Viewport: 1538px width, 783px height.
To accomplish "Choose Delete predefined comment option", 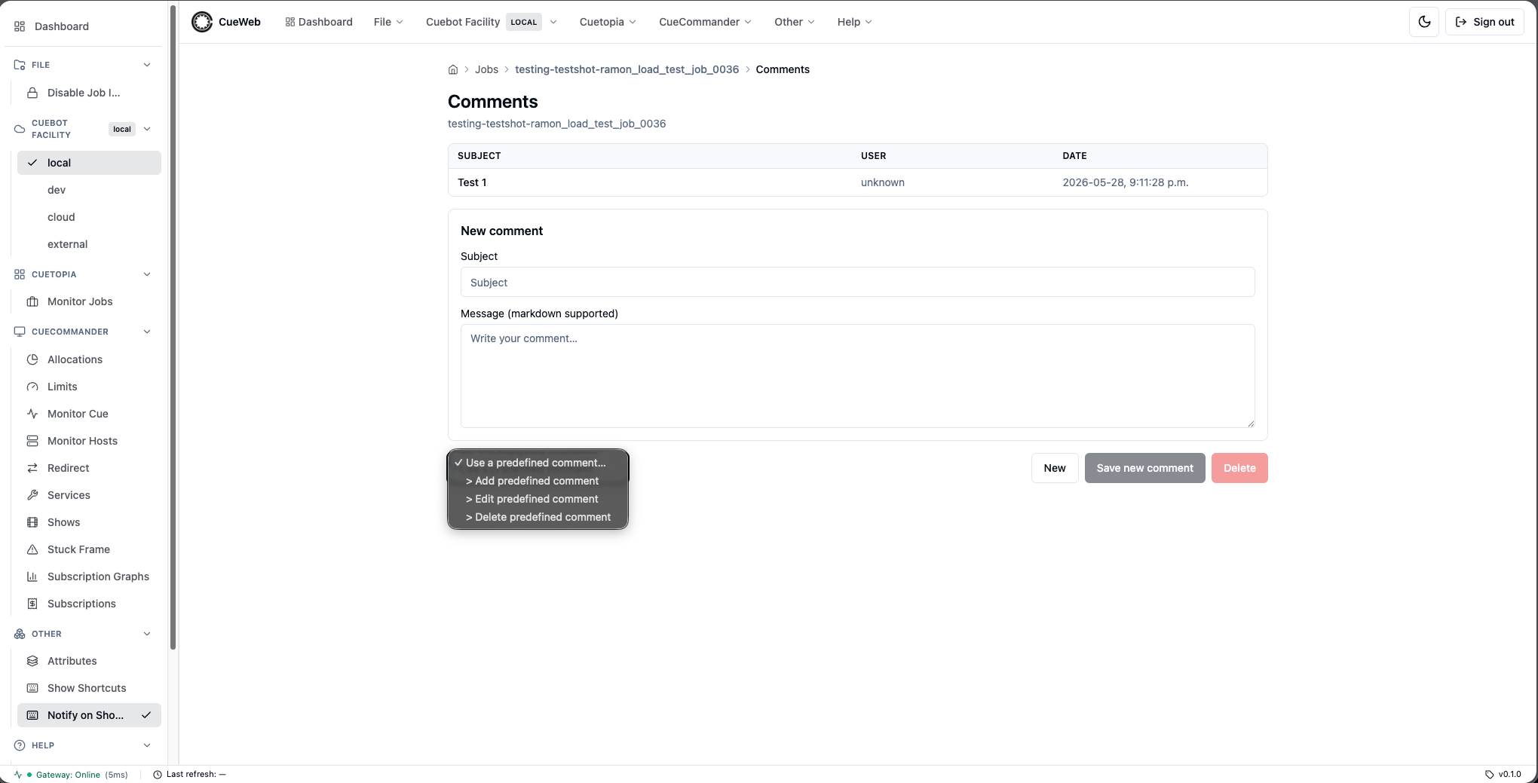I will [x=538, y=517].
